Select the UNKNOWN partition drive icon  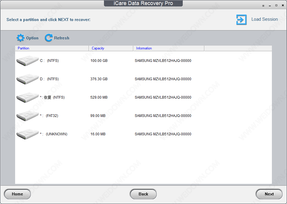(x=28, y=134)
